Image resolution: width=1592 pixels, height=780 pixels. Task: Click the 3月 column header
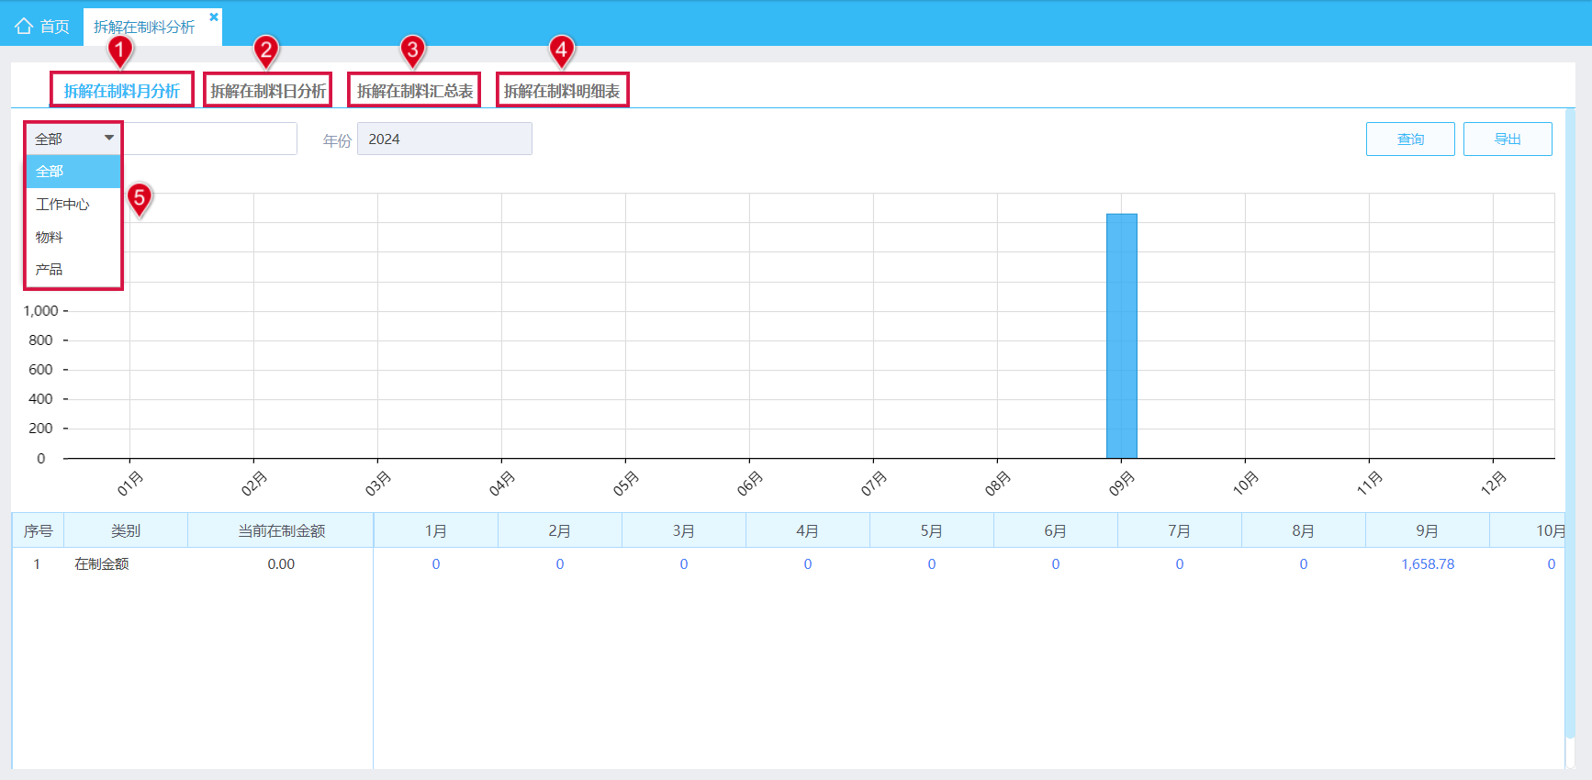tap(684, 531)
